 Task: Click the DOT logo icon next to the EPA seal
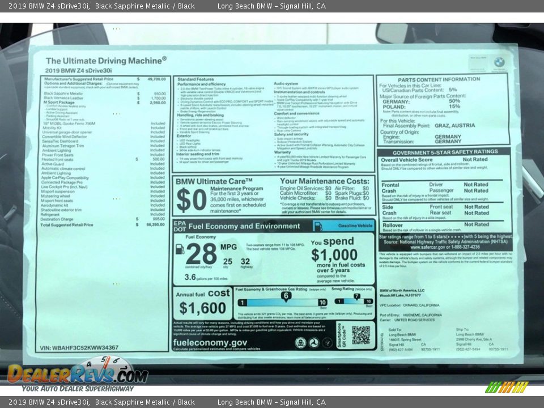point(314,342)
